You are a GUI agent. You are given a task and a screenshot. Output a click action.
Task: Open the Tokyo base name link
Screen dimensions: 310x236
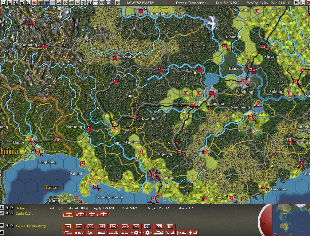[x=21, y=208]
